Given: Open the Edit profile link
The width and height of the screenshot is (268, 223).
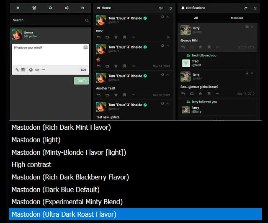Looking at the screenshot, I should (30, 36).
